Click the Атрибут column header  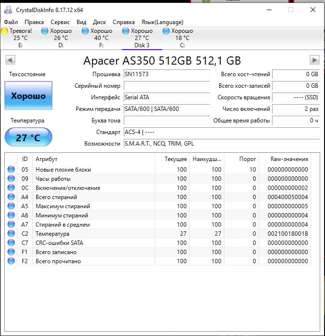(93, 159)
